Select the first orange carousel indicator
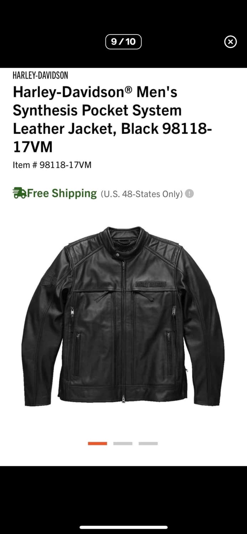The width and height of the screenshot is (247, 534). click(97, 443)
